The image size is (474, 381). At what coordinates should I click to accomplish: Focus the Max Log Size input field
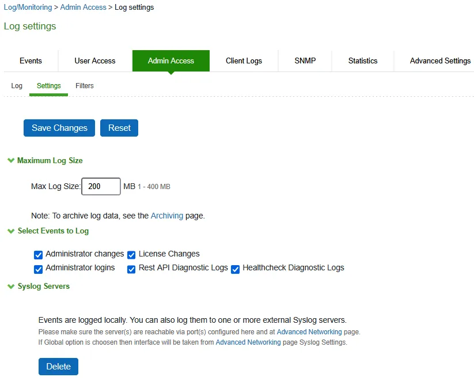(x=101, y=186)
